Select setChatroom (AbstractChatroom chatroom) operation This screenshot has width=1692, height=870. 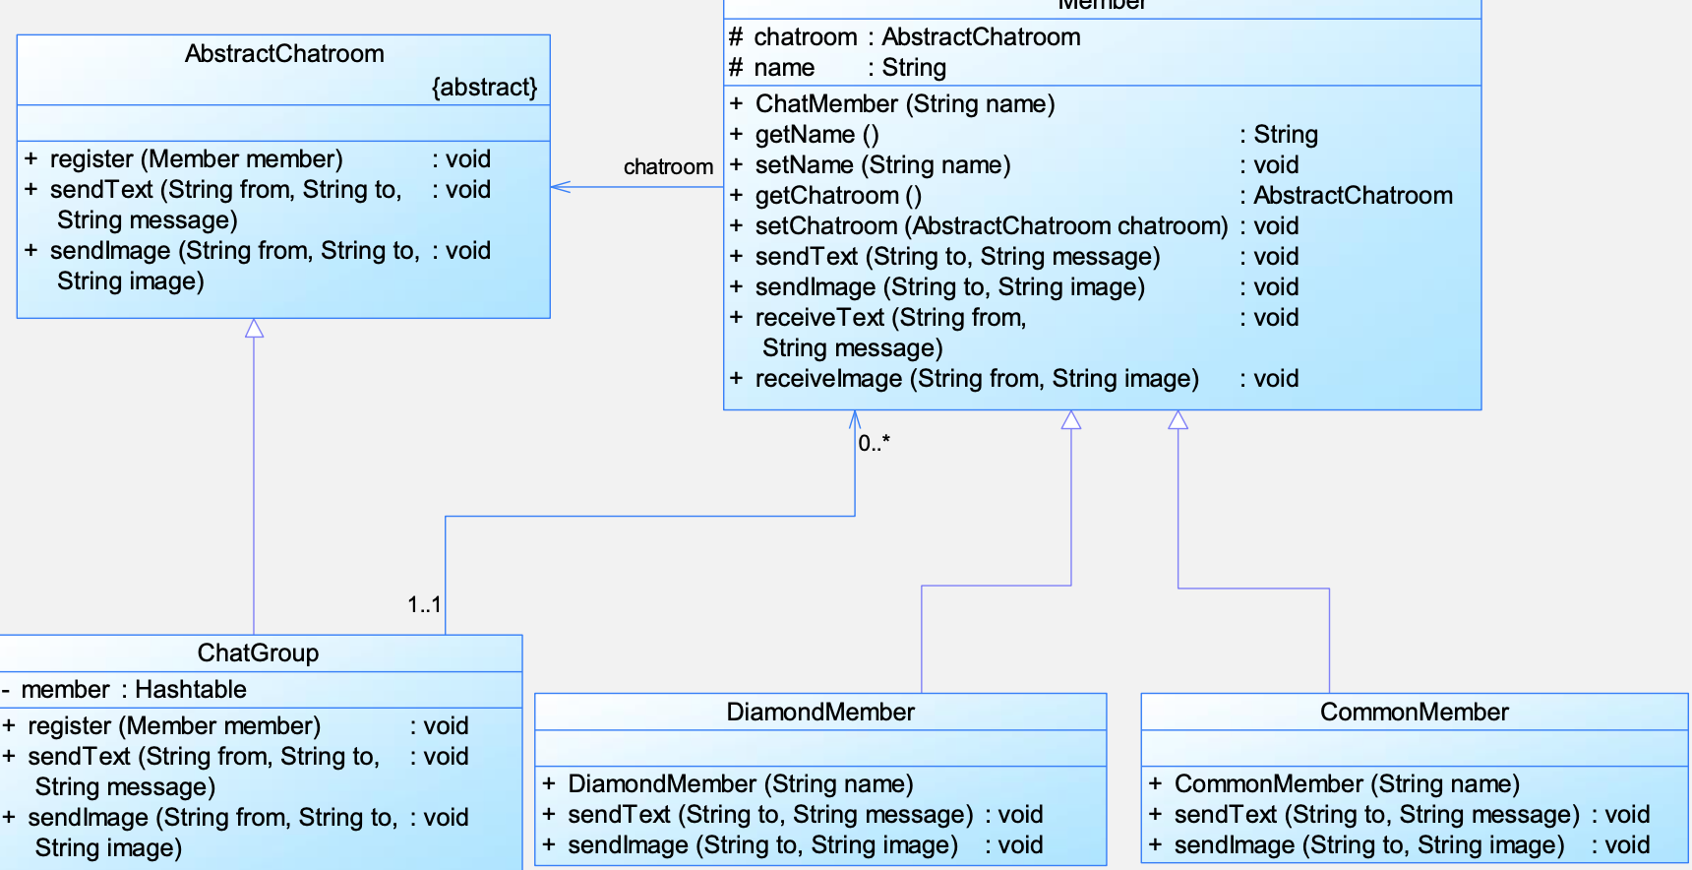tap(1014, 226)
